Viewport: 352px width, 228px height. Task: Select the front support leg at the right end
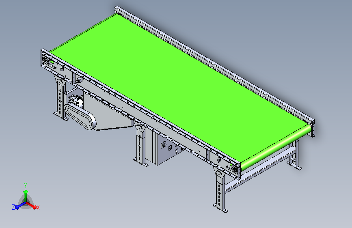point(220,189)
